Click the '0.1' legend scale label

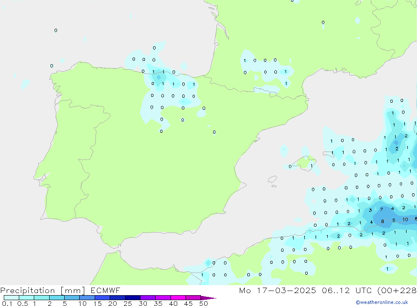tap(7, 303)
